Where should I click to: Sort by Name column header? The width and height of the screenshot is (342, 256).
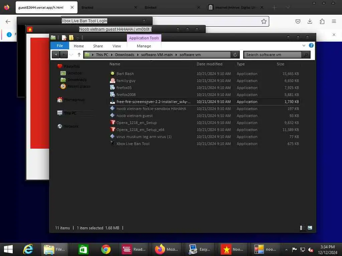pyautogui.click(x=115, y=64)
